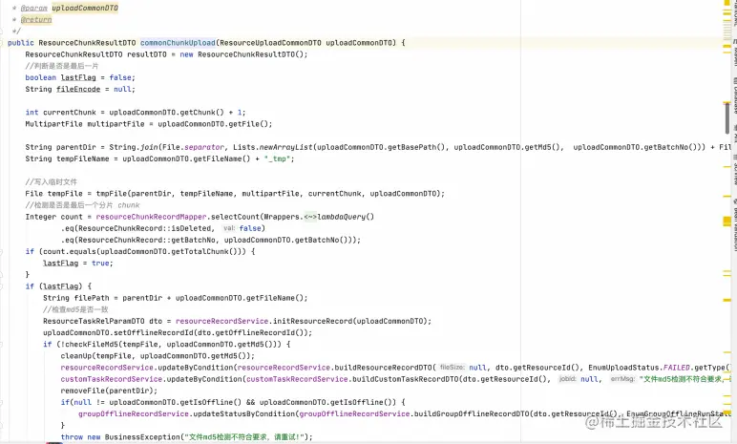
Task: Expand the folded <~> lambda type marker
Action: 310,217
